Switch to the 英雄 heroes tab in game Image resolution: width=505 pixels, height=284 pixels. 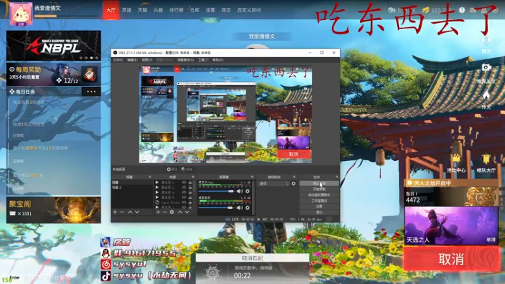127,10
